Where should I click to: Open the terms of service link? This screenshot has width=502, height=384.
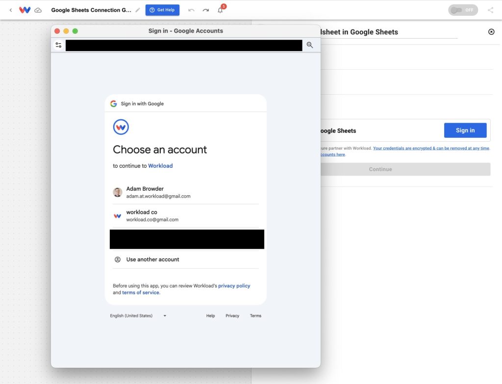click(141, 292)
